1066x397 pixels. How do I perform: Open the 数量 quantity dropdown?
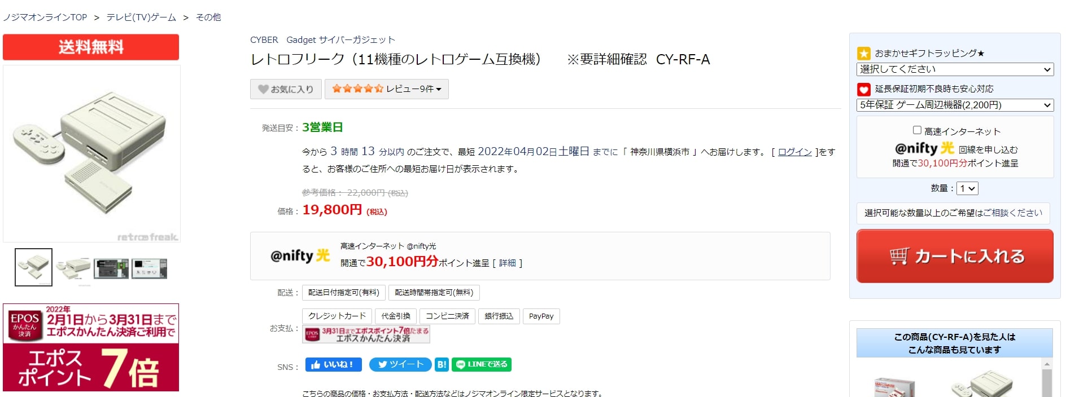pos(967,188)
